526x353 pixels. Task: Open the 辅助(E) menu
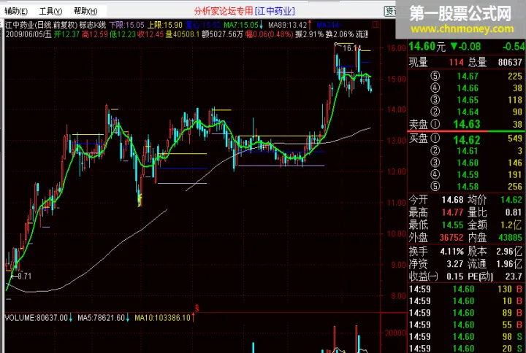coord(16,12)
